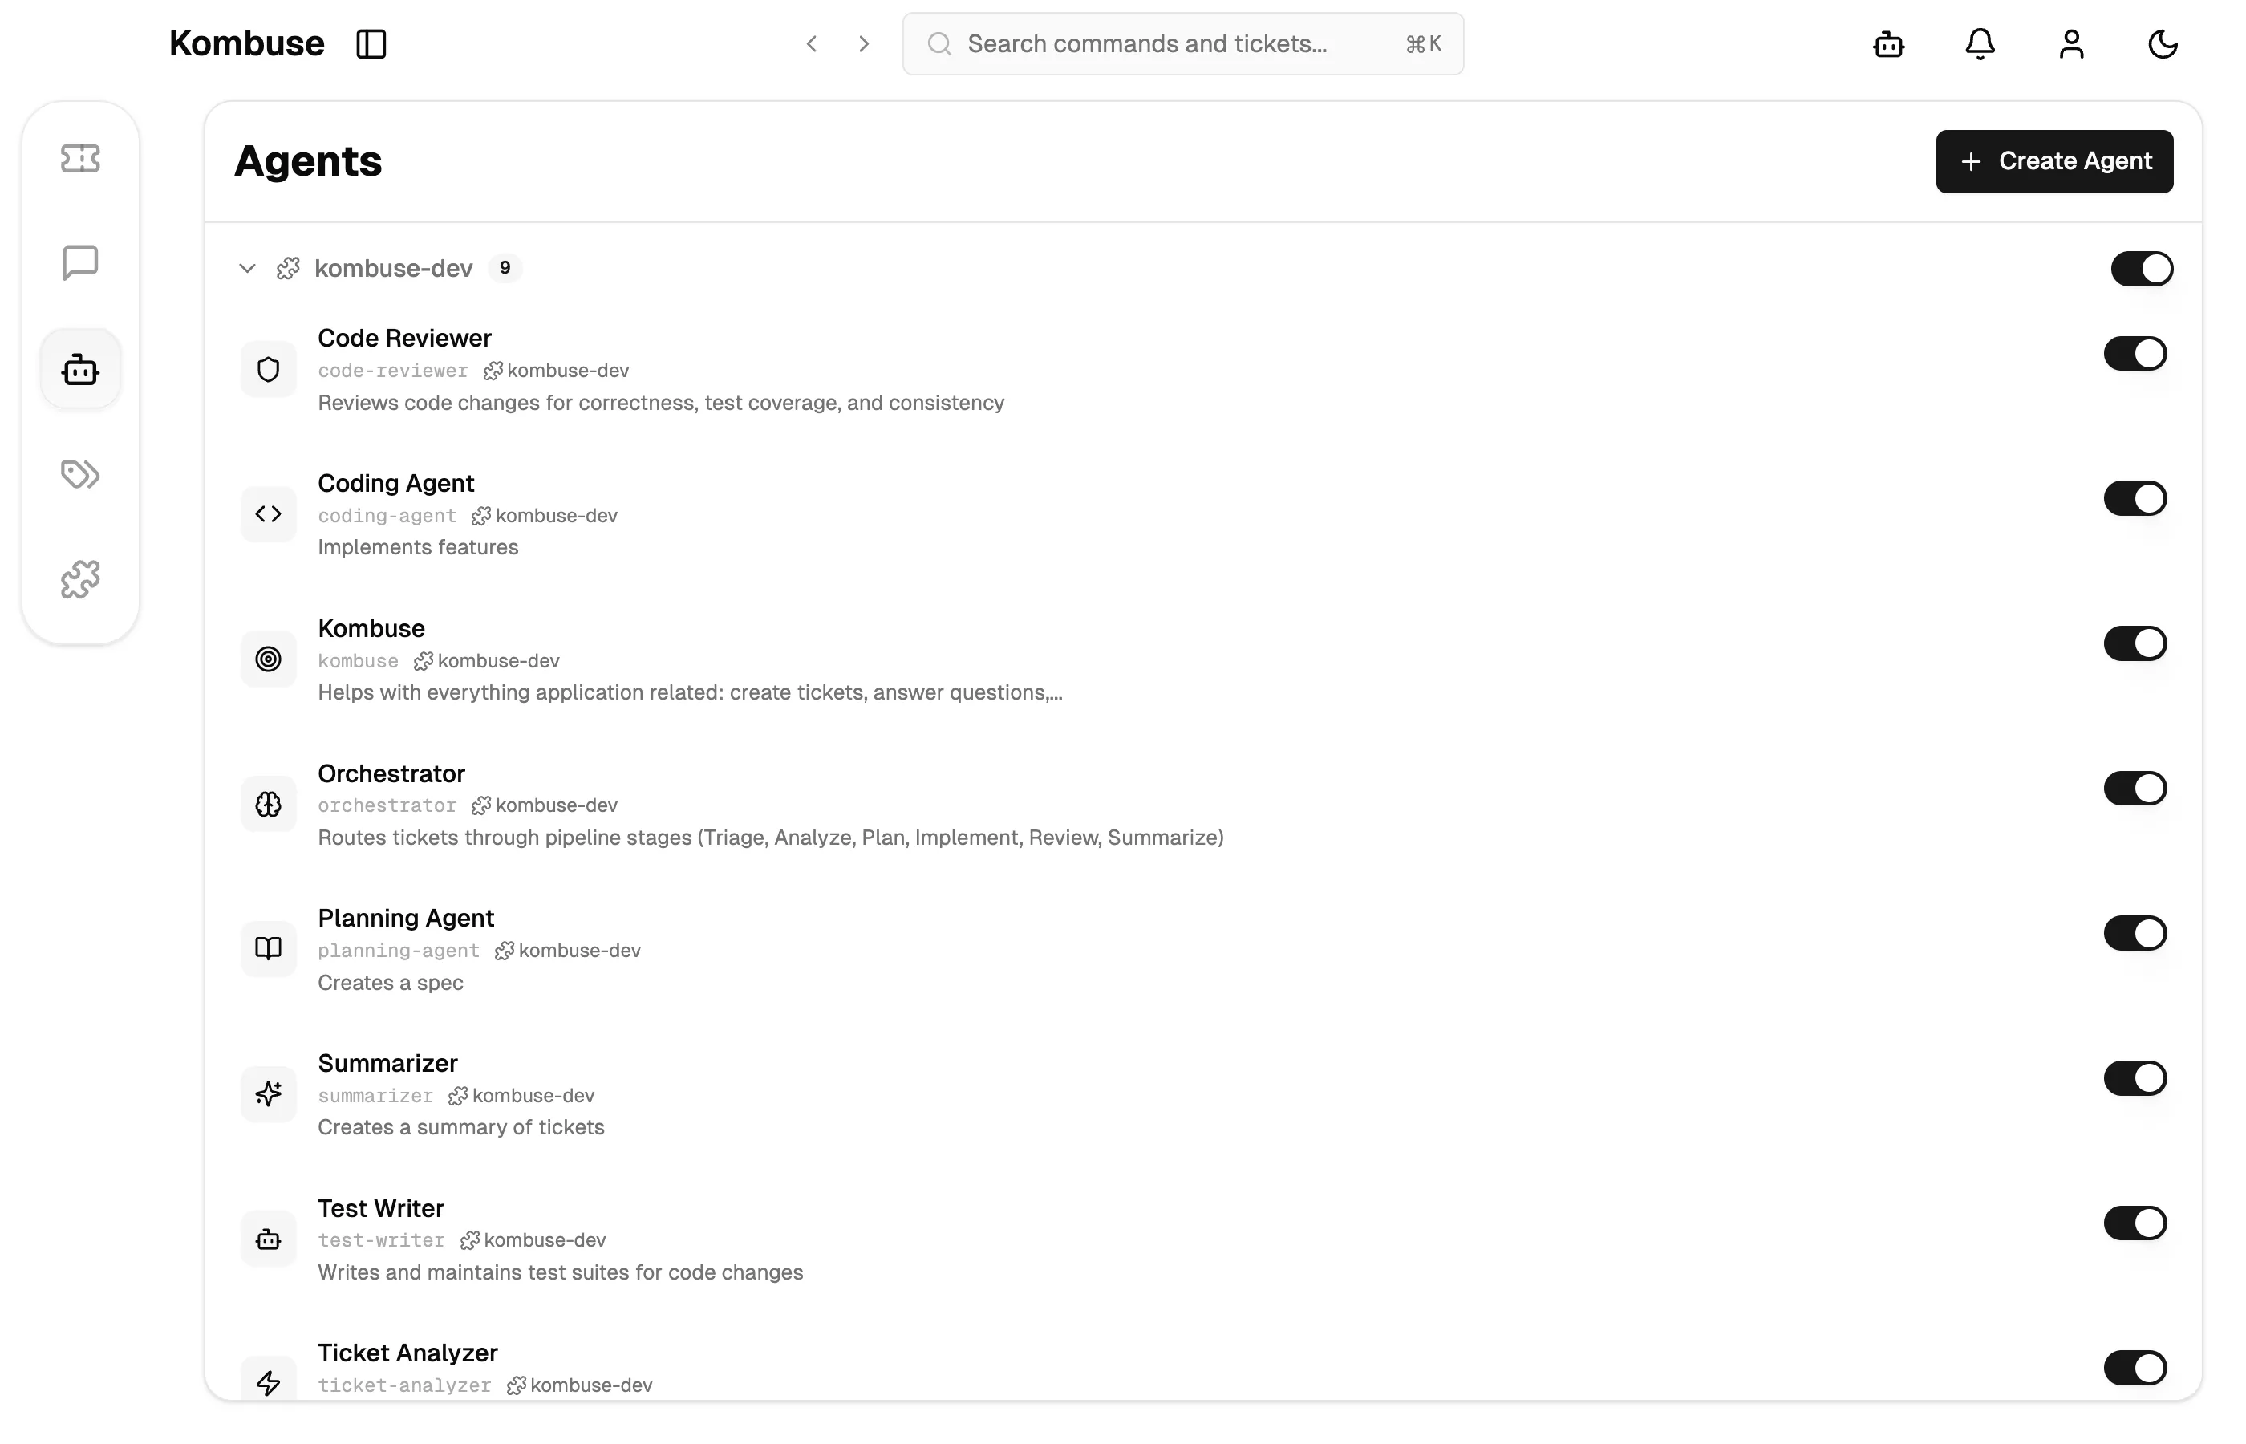This screenshot has width=2246, height=1444.
Task: Click the Code Reviewer shield icon
Action: pos(268,370)
